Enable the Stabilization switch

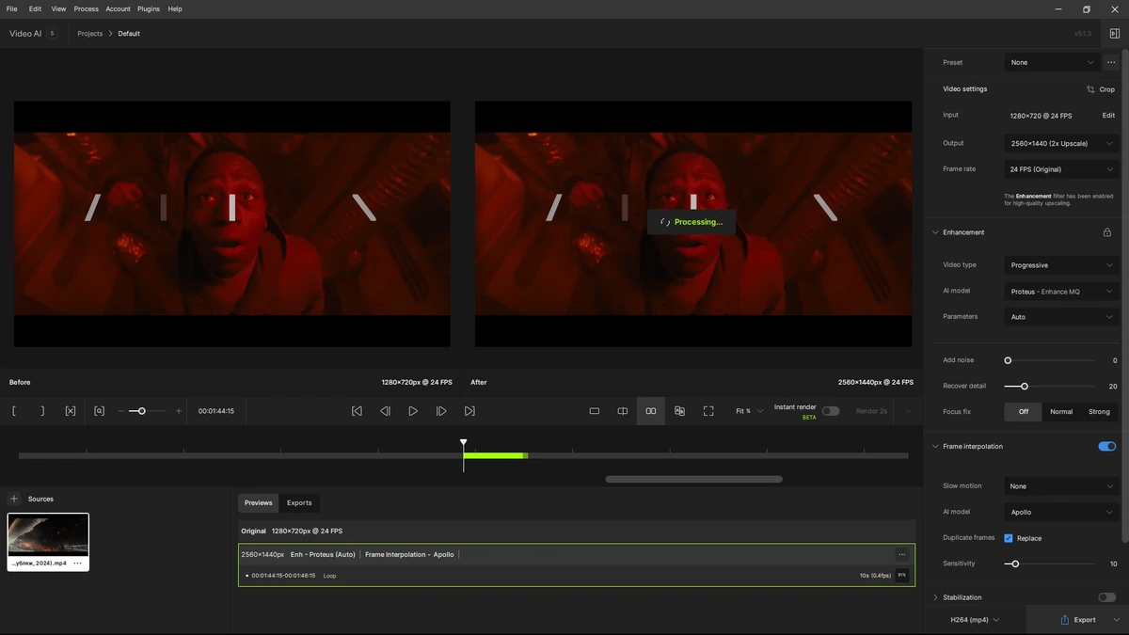(1106, 597)
